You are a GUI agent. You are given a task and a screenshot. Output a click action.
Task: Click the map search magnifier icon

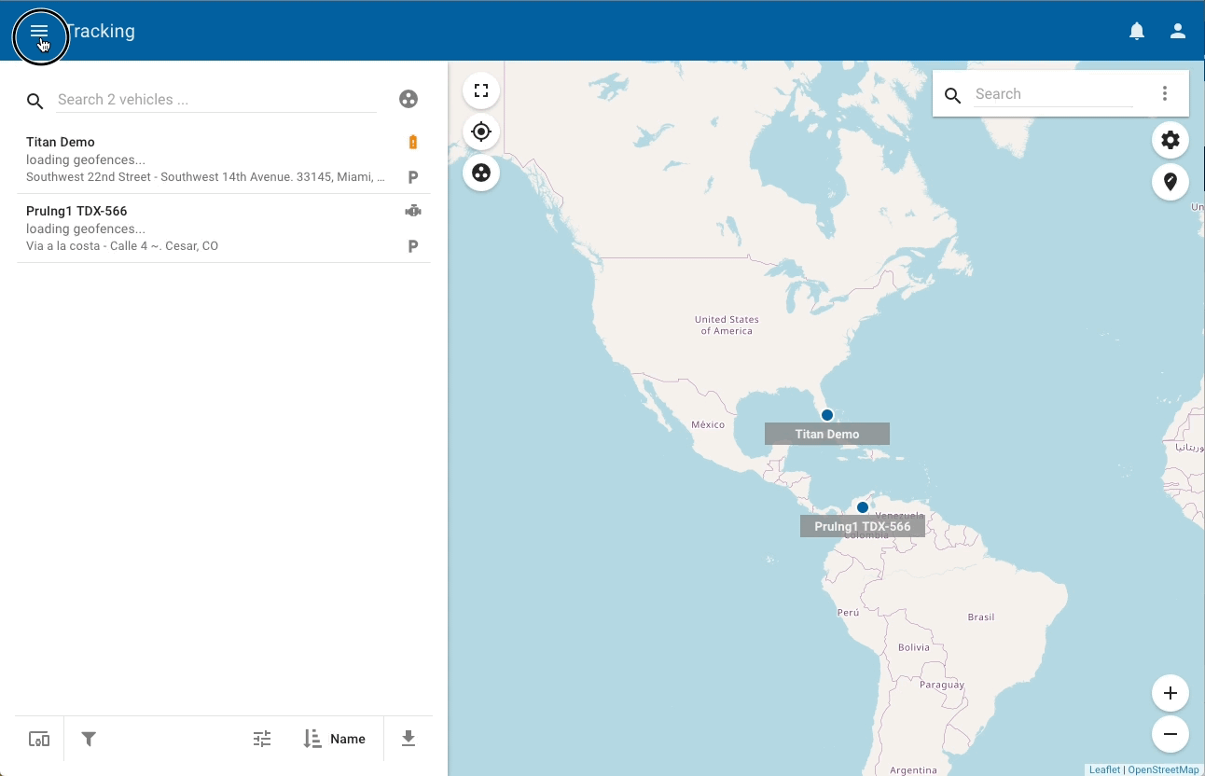point(953,95)
